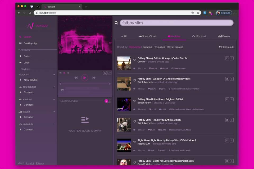
Task: Open the Desktop App page
Action: 29,43
